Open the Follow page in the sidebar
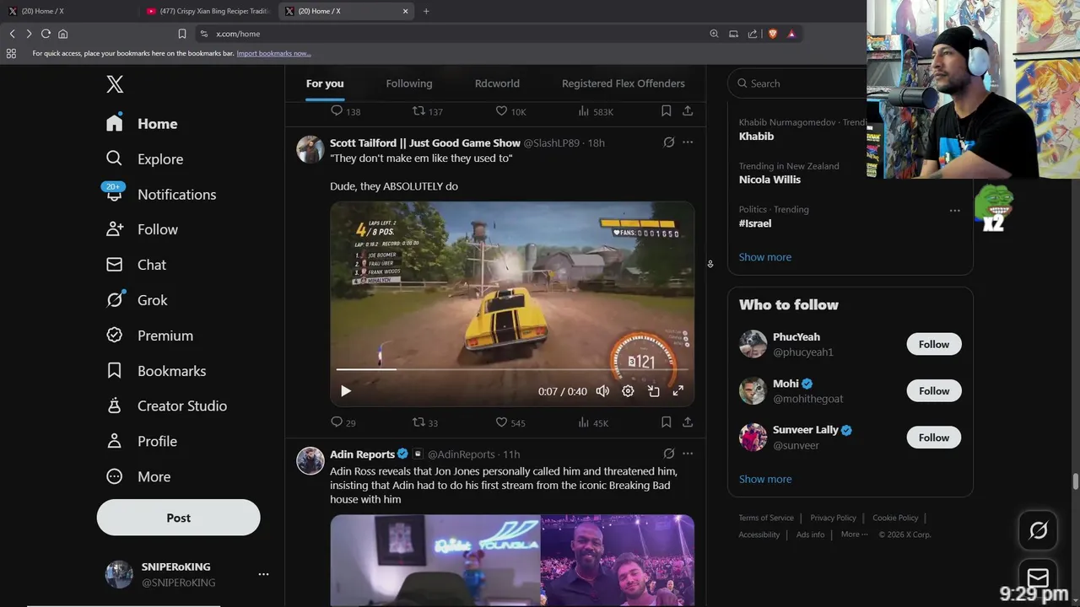Screen dimensions: 1080x607 pyautogui.click(x=142, y=229)
